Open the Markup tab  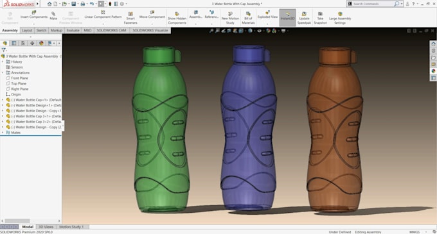pyautogui.click(x=57, y=30)
